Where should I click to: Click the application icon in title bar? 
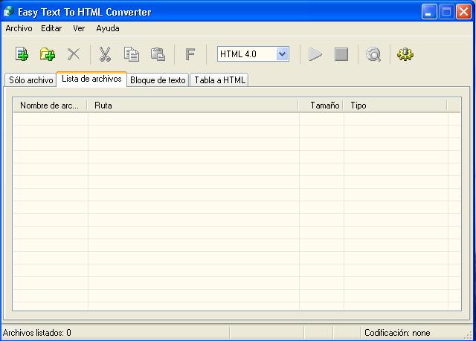(9, 12)
